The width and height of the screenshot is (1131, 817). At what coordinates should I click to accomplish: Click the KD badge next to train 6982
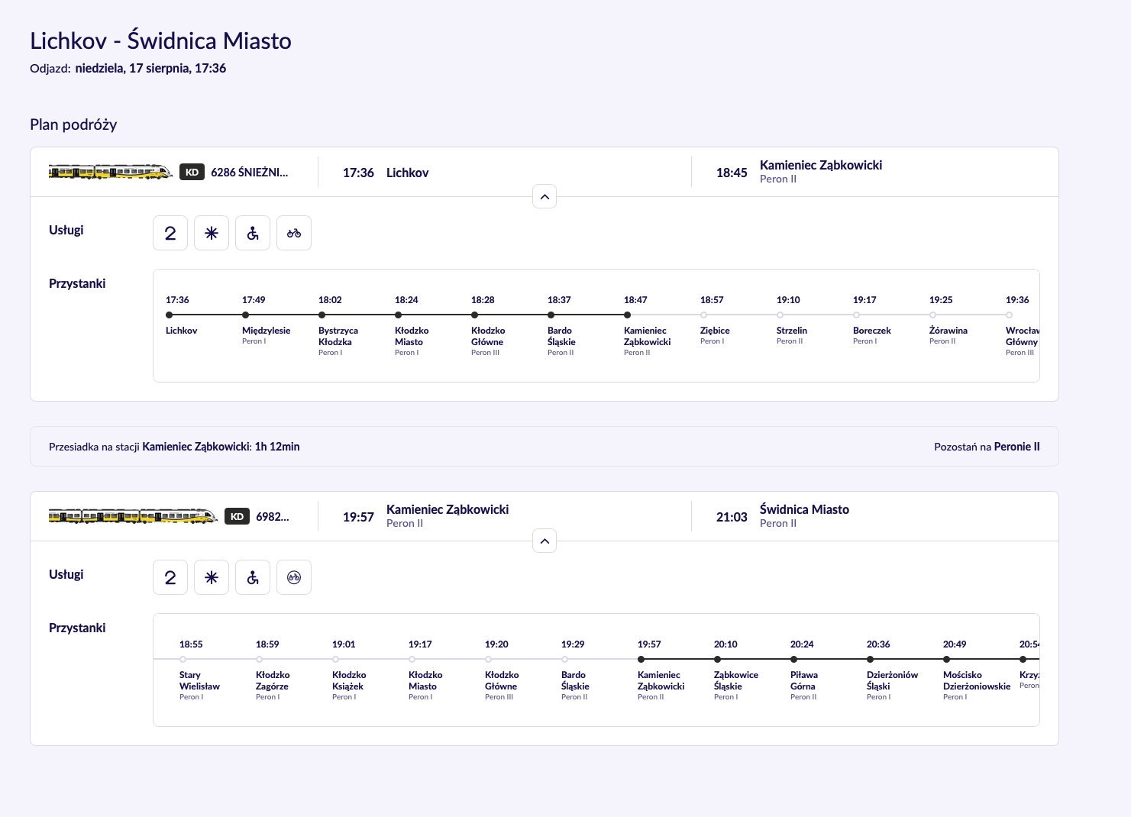[237, 517]
